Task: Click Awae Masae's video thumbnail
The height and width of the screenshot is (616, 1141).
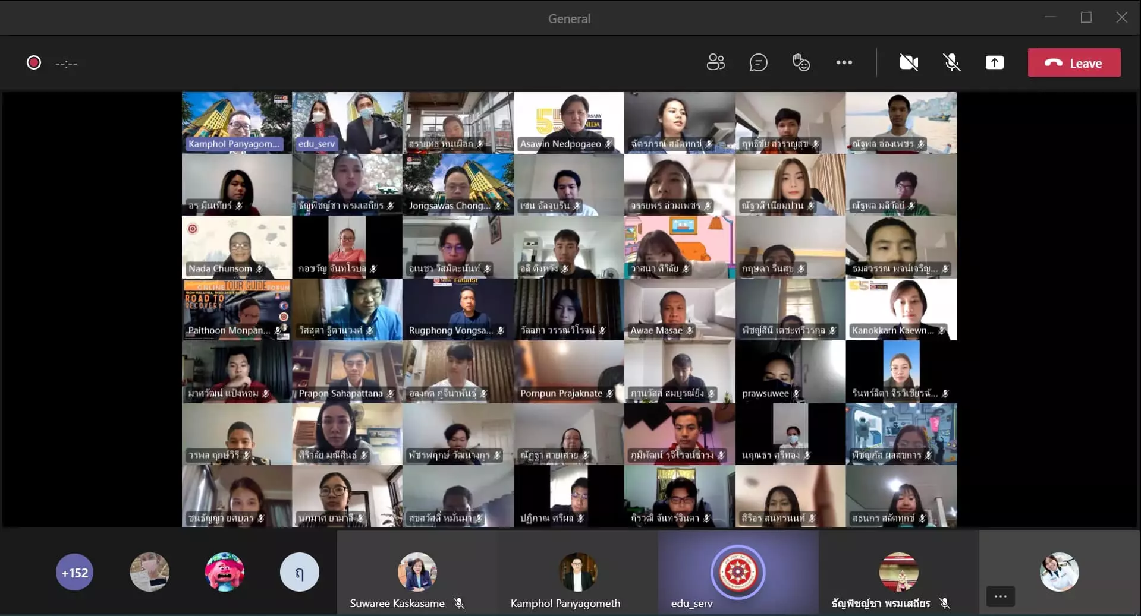Action: (x=679, y=309)
